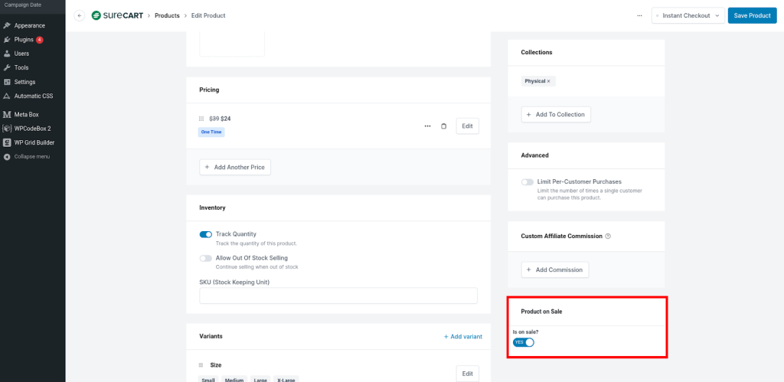Turn on Limit Per-Customer Purchases
Viewport: 784px width, 382px height.
point(528,182)
